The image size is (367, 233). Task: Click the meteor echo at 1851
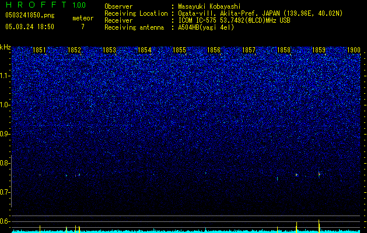(x=40, y=175)
